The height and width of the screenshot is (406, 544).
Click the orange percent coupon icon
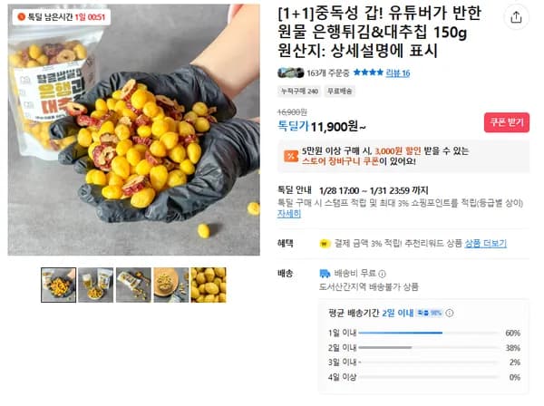(x=291, y=157)
